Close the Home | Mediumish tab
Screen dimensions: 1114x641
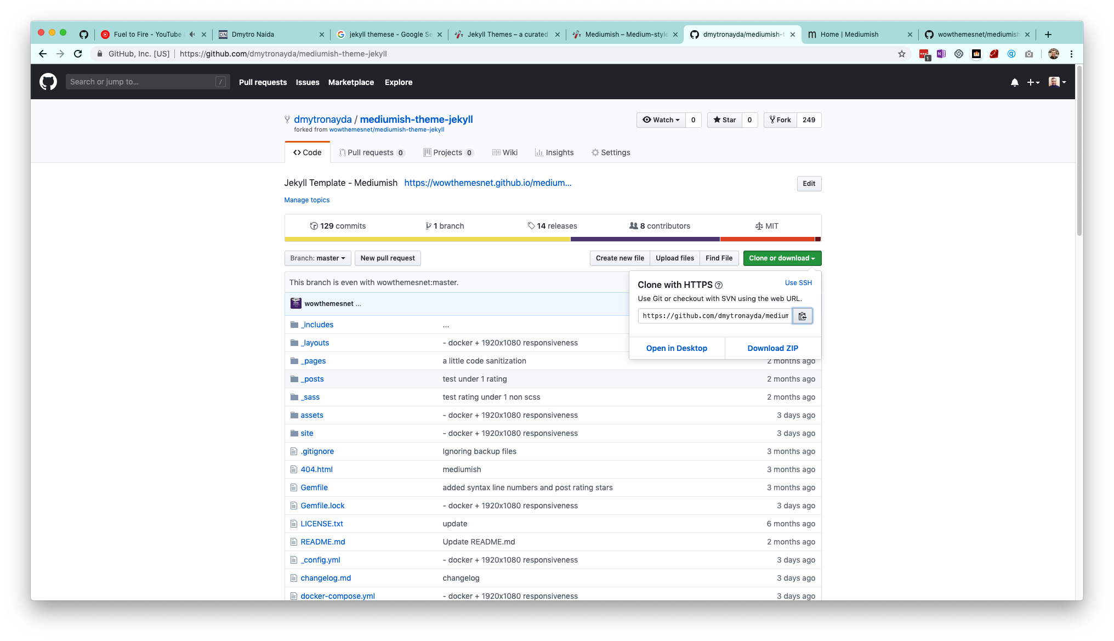(x=910, y=34)
